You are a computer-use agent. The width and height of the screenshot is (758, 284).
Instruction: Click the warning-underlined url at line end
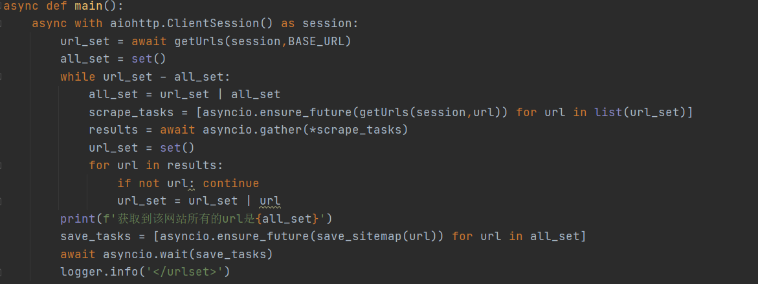tap(270, 201)
